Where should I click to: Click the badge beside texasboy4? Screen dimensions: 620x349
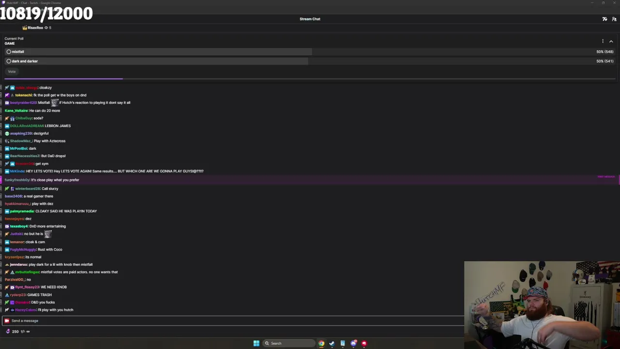click(x=7, y=226)
